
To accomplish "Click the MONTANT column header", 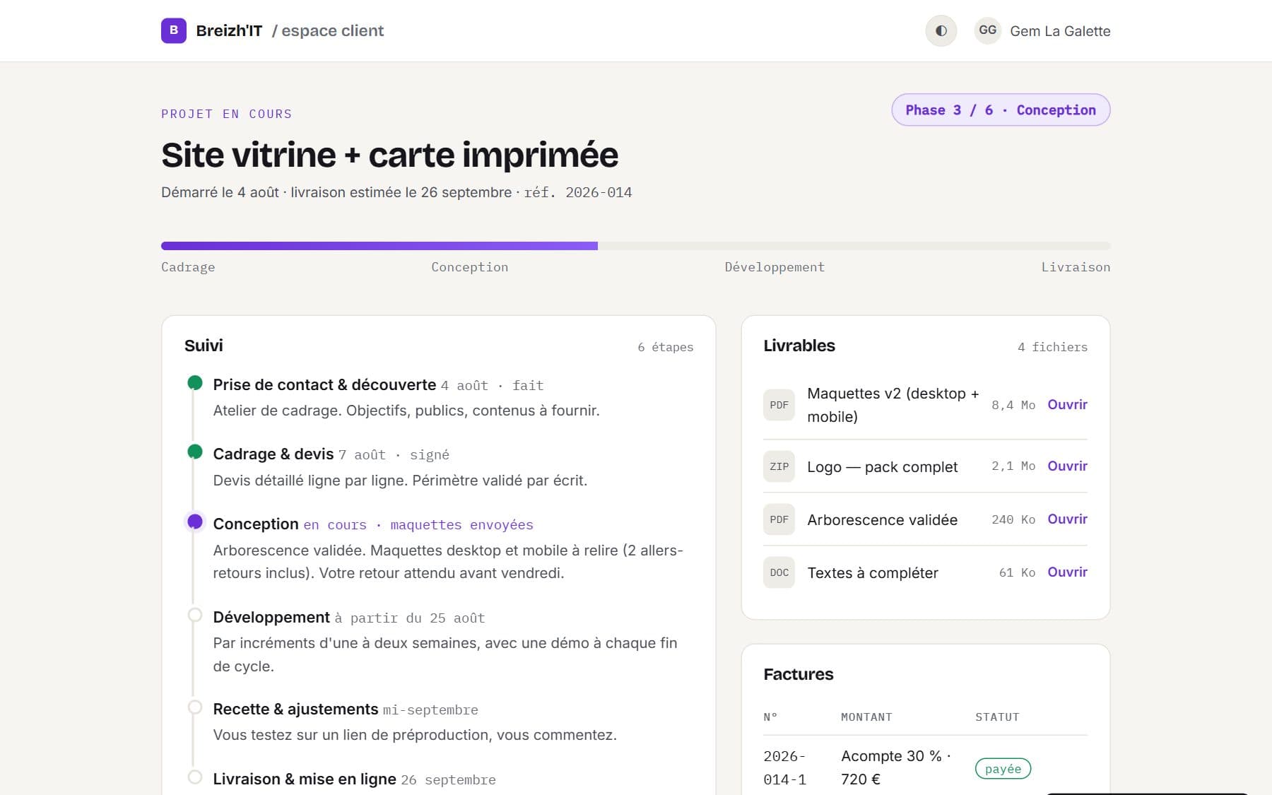I will pyautogui.click(x=866, y=717).
